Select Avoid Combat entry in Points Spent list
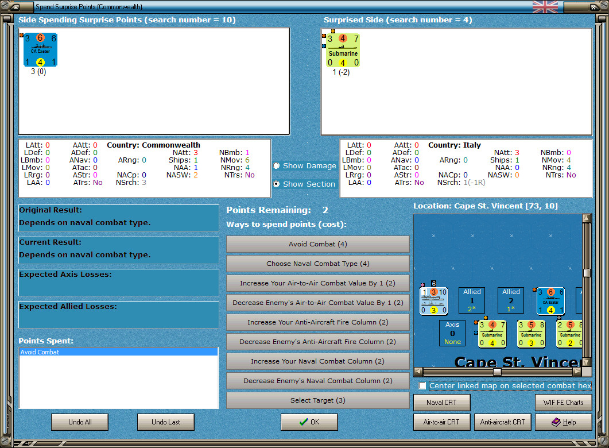Image resolution: width=609 pixels, height=448 pixels. 118,352
